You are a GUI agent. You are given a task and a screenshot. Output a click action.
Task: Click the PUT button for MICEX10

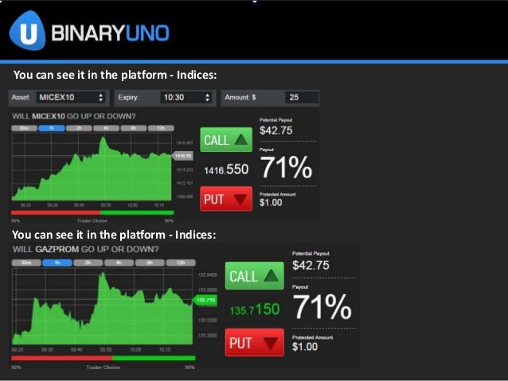click(x=226, y=199)
